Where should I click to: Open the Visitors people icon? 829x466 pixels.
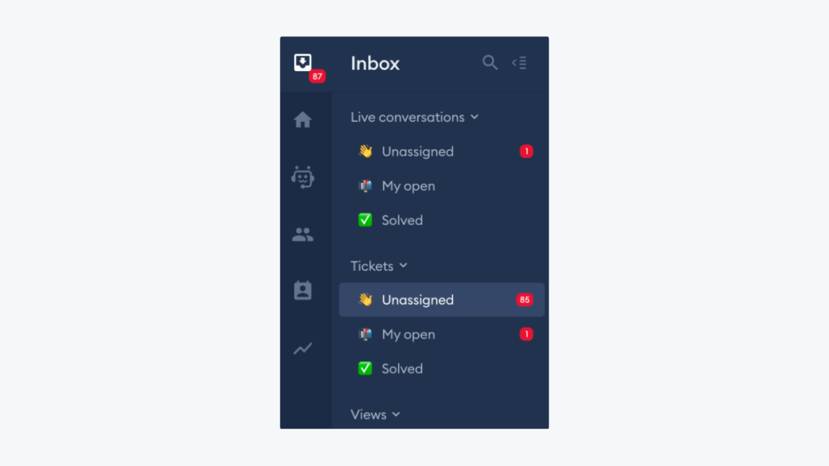click(x=303, y=235)
